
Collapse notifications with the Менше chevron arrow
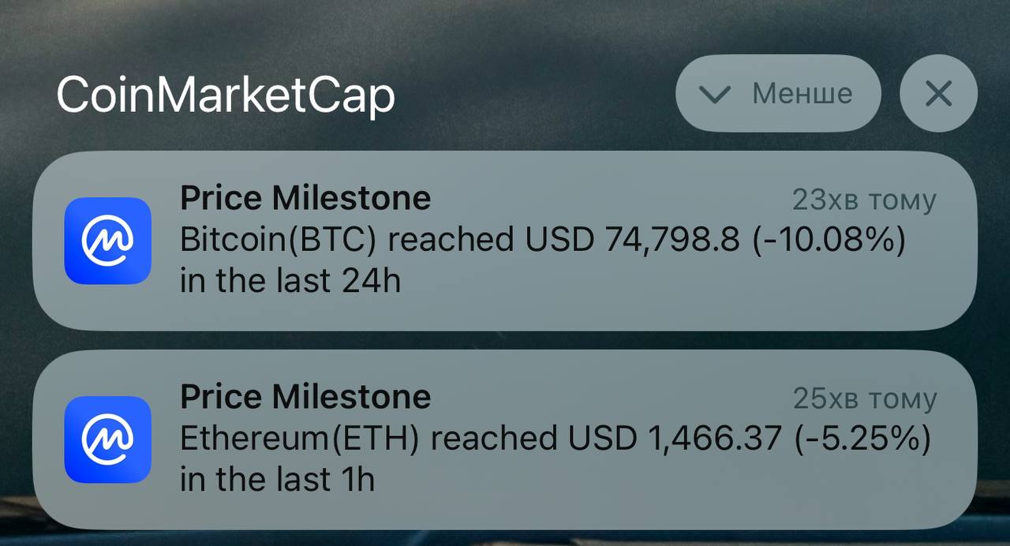(716, 95)
